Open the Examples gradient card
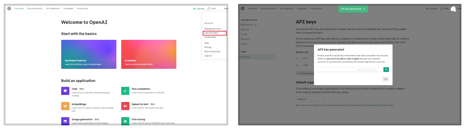This screenshot has height=129, width=465. 149,54
